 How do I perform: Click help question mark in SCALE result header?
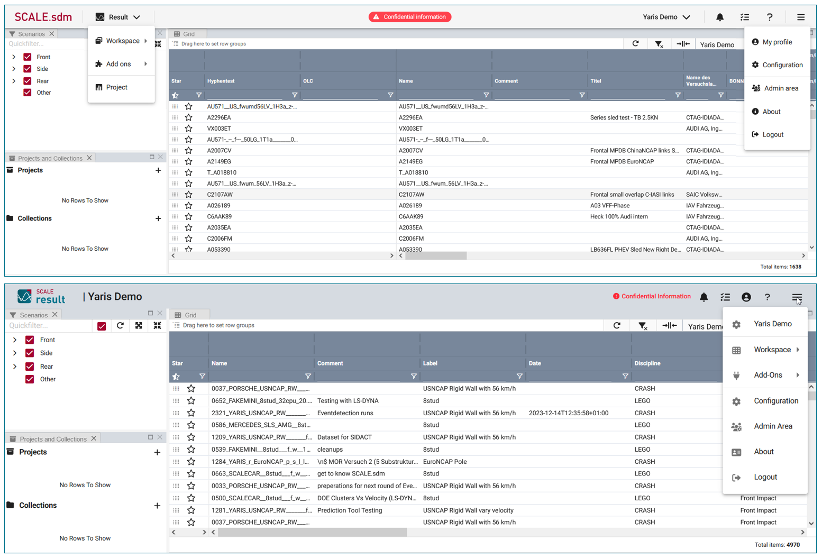point(768,297)
